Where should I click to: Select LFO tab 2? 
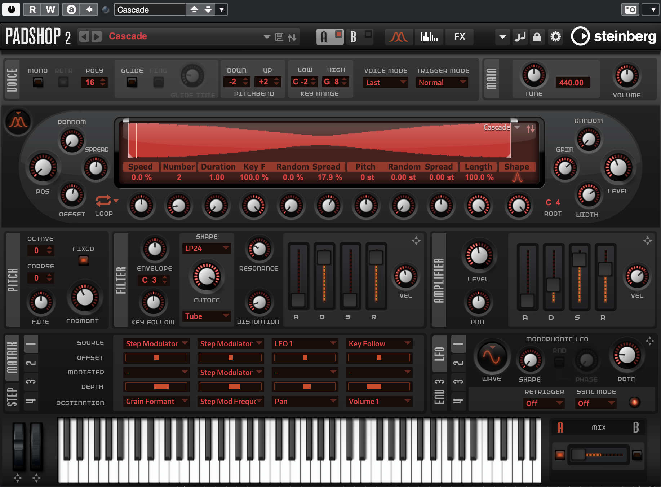(458, 363)
